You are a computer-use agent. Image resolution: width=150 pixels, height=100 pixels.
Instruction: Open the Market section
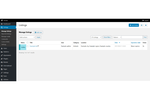(x=5, y=62)
